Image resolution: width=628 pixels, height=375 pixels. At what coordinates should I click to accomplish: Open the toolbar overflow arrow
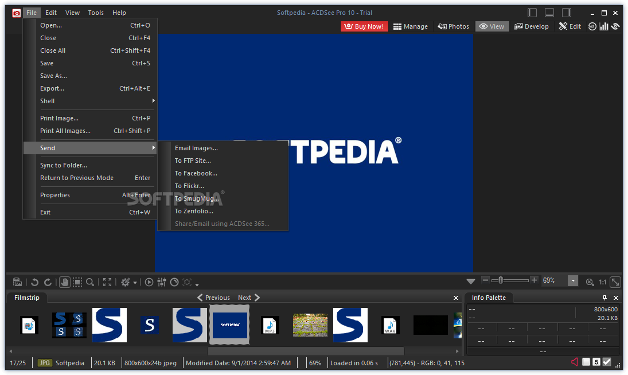(197, 284)
